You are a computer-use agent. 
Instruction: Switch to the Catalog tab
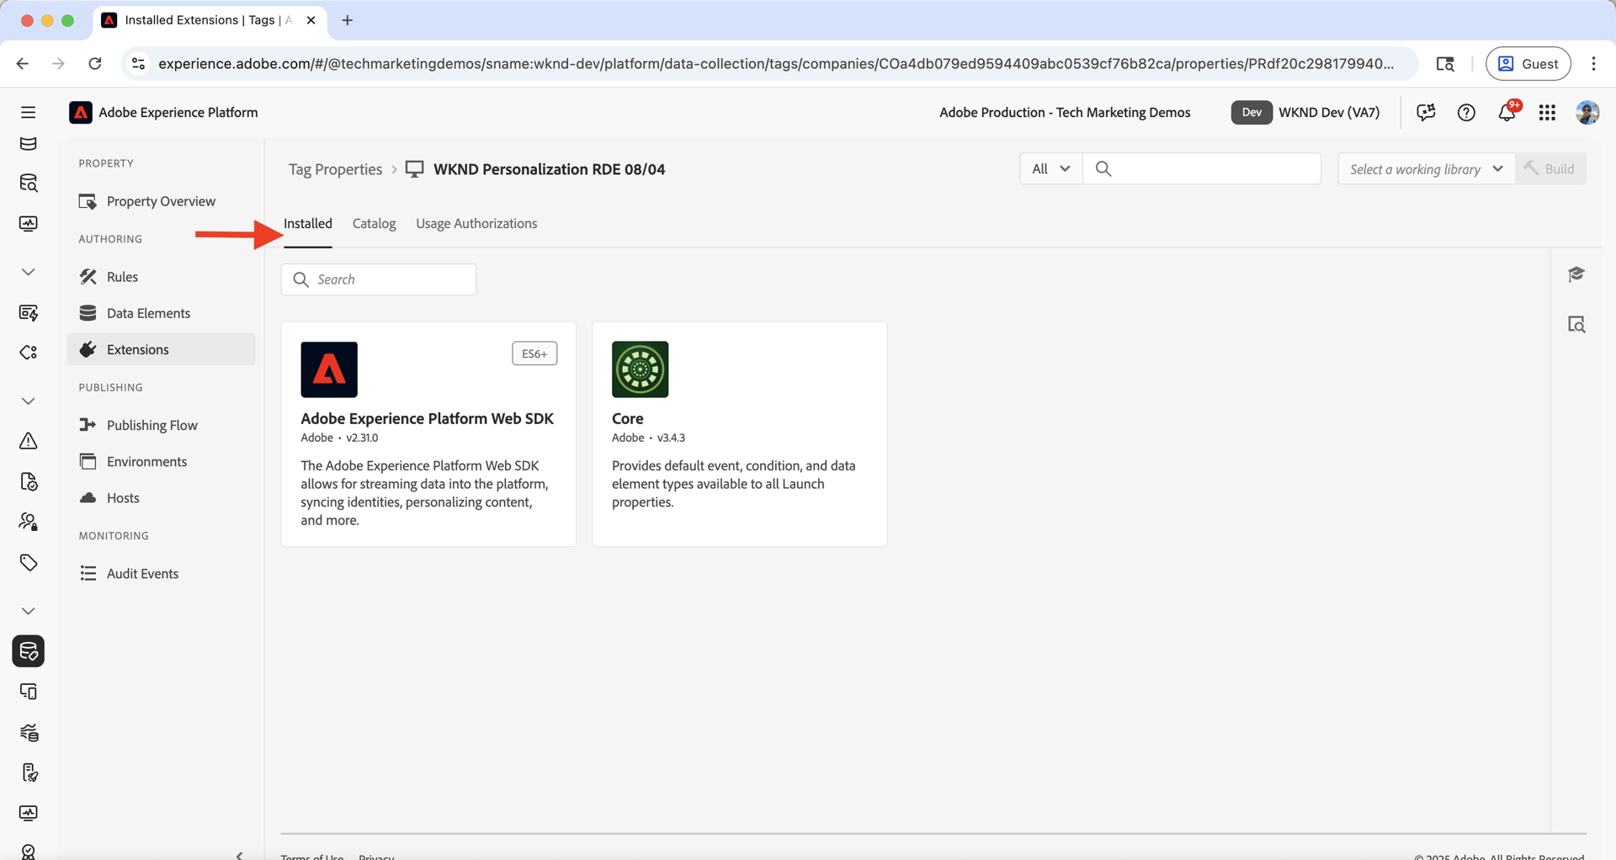click(374, 224)
